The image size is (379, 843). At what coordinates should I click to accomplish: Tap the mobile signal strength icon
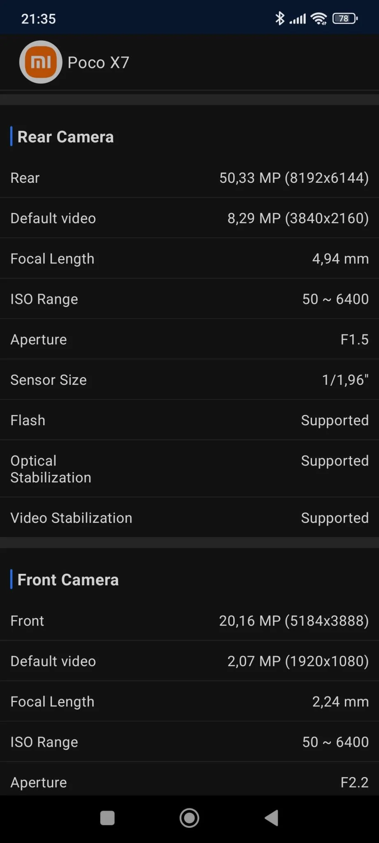coord(298,19)
